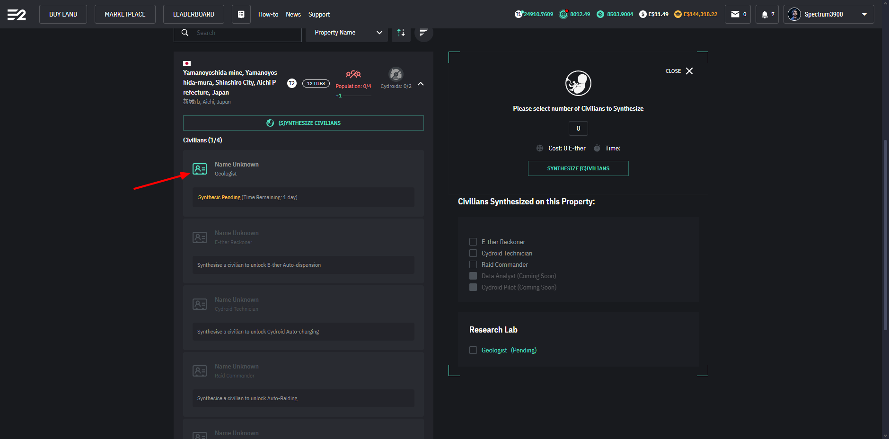Collapse the Yamanoyoshida mine property card

pos(421,84)
